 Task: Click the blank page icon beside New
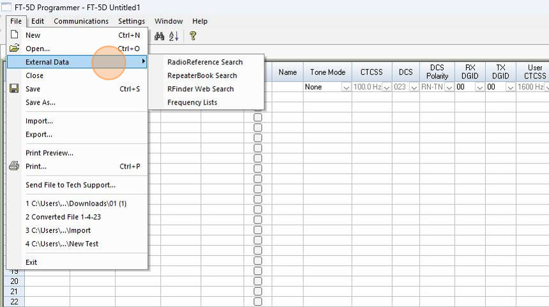pos(14,34)
